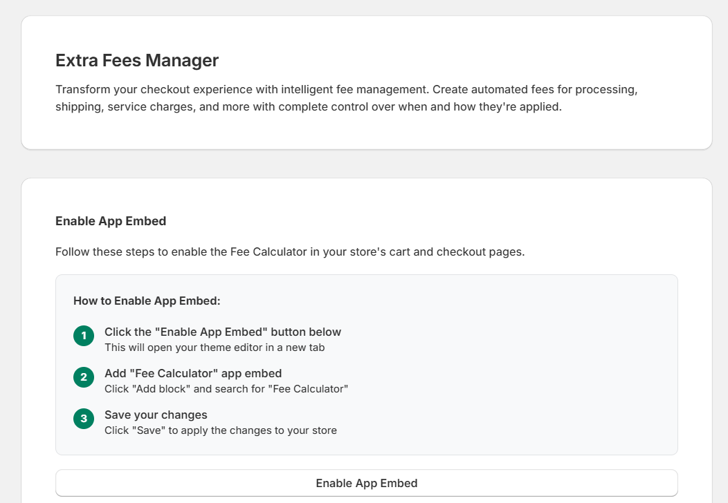The width and height of the screenshot is (728, 503).
Task: Click the "How to Enable App Embed:" heading
Action: click(147, 301)
